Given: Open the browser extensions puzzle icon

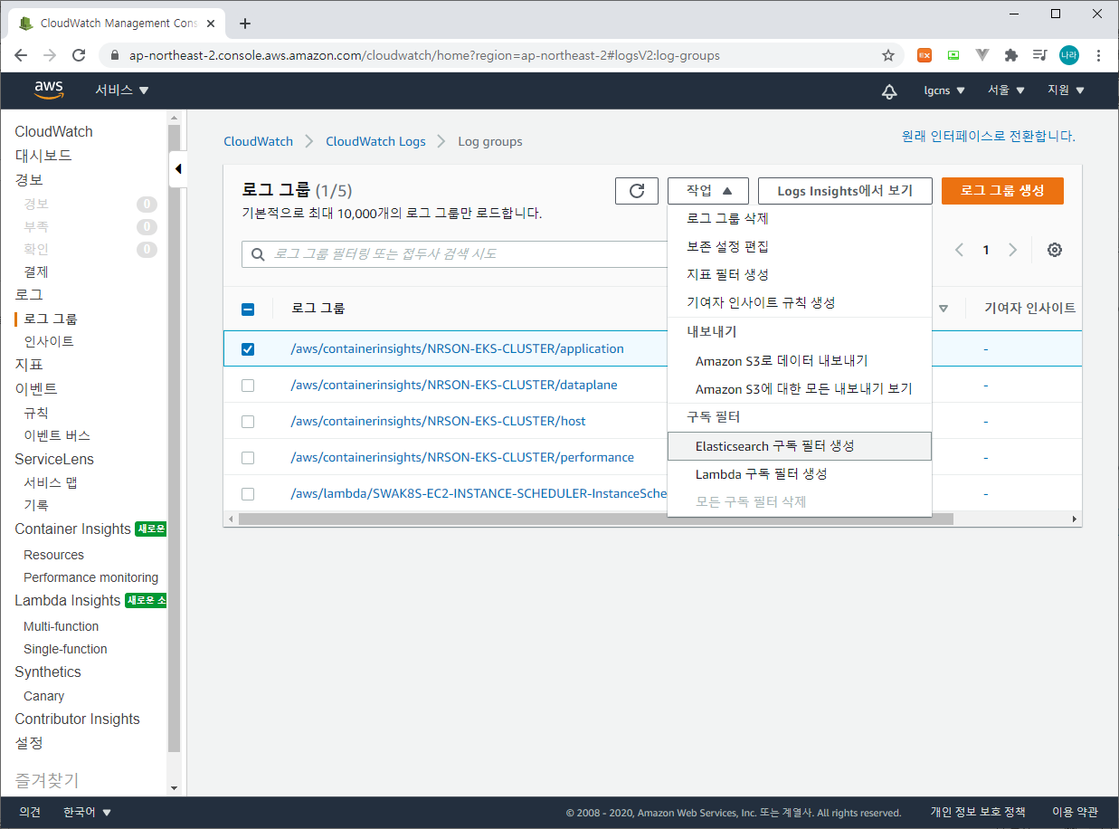Looking at the screenshot, I should [x=1011, y=55].
